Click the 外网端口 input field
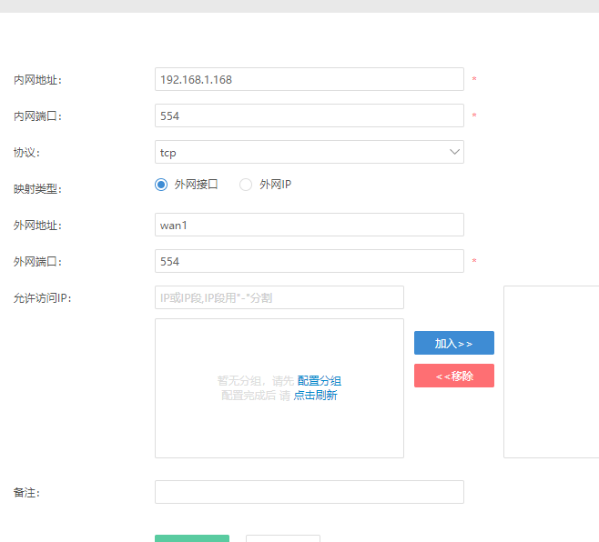 tap(309, 261)
